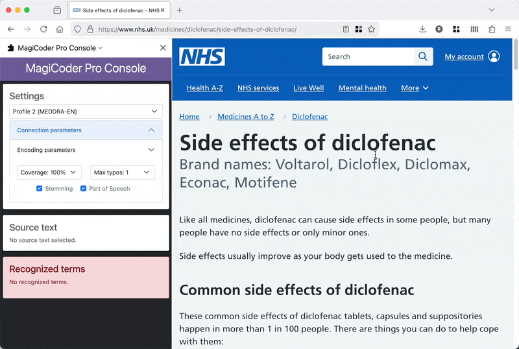The width and height of the screenshot is (519, 349).
Task: Open a new browser tab
Action: [180, 10]
